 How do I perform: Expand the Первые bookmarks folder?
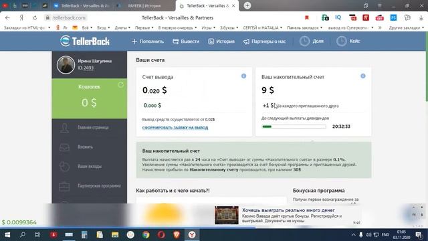point(144,27)
